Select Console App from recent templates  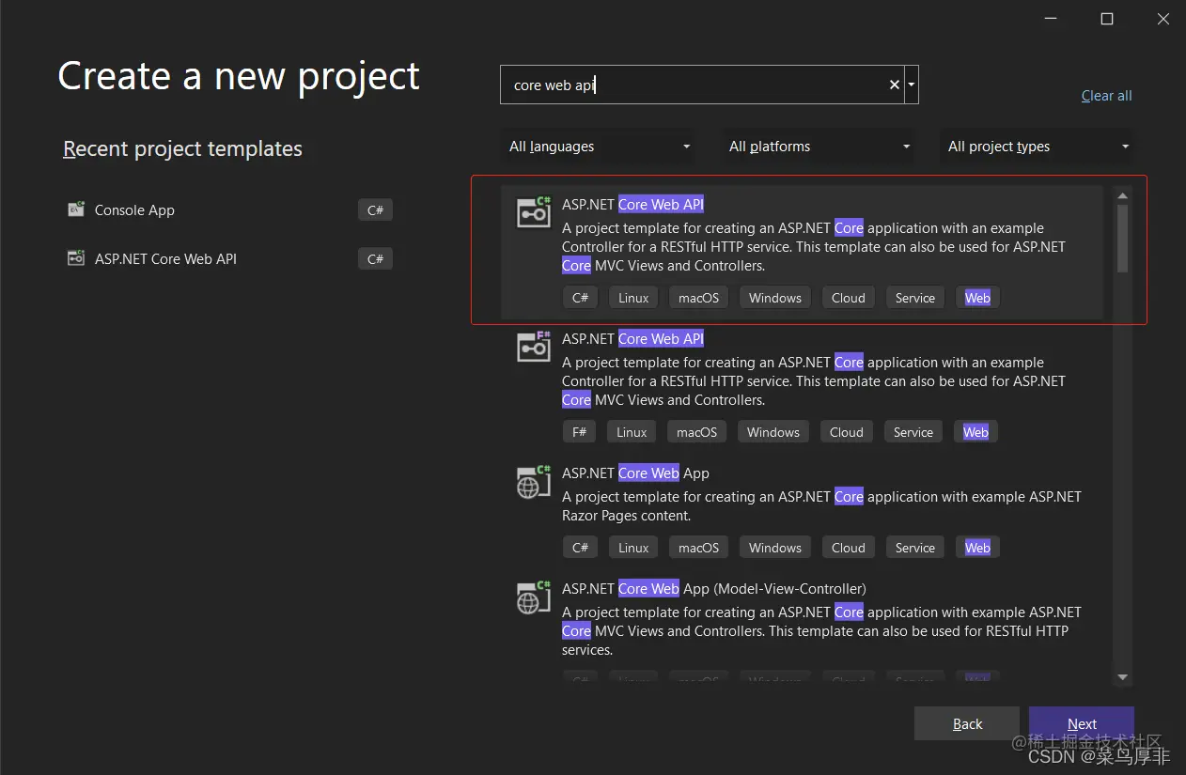(134, 210)
